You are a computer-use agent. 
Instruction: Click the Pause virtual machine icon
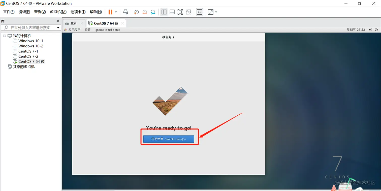(x=110, y=12)
